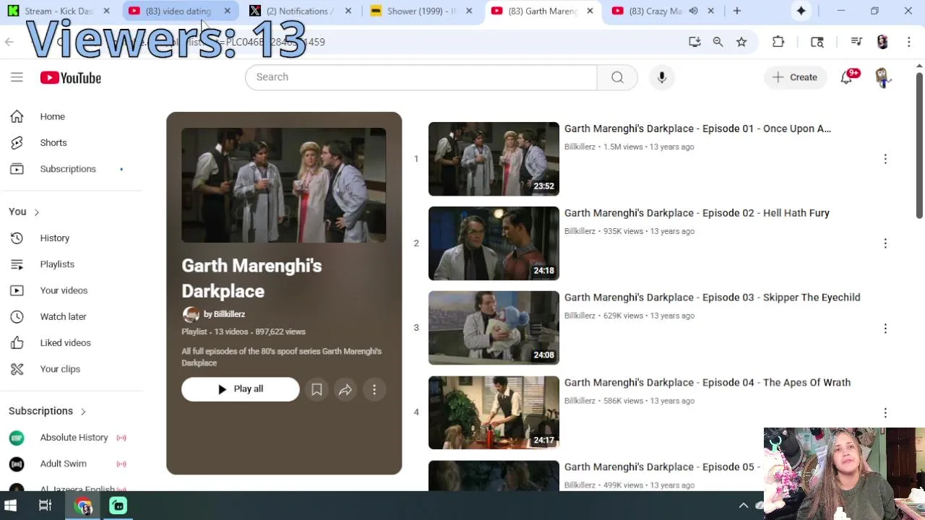Show hidden system tray icons

coord(743,506)
